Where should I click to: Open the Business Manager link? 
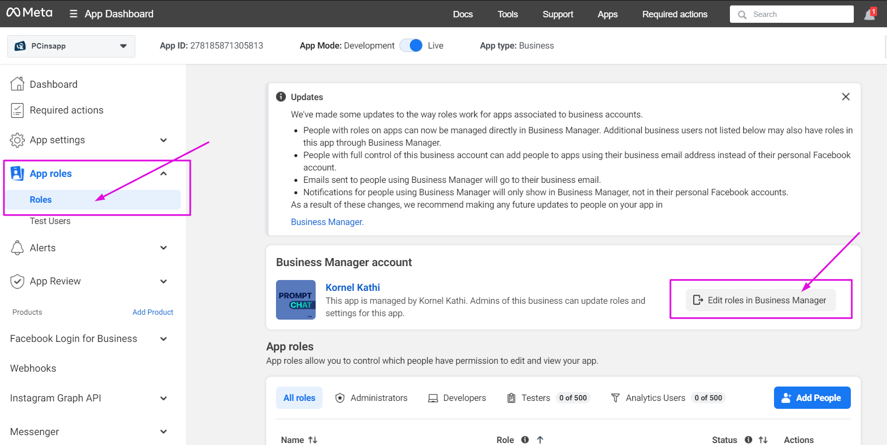(x=327, y=222)
